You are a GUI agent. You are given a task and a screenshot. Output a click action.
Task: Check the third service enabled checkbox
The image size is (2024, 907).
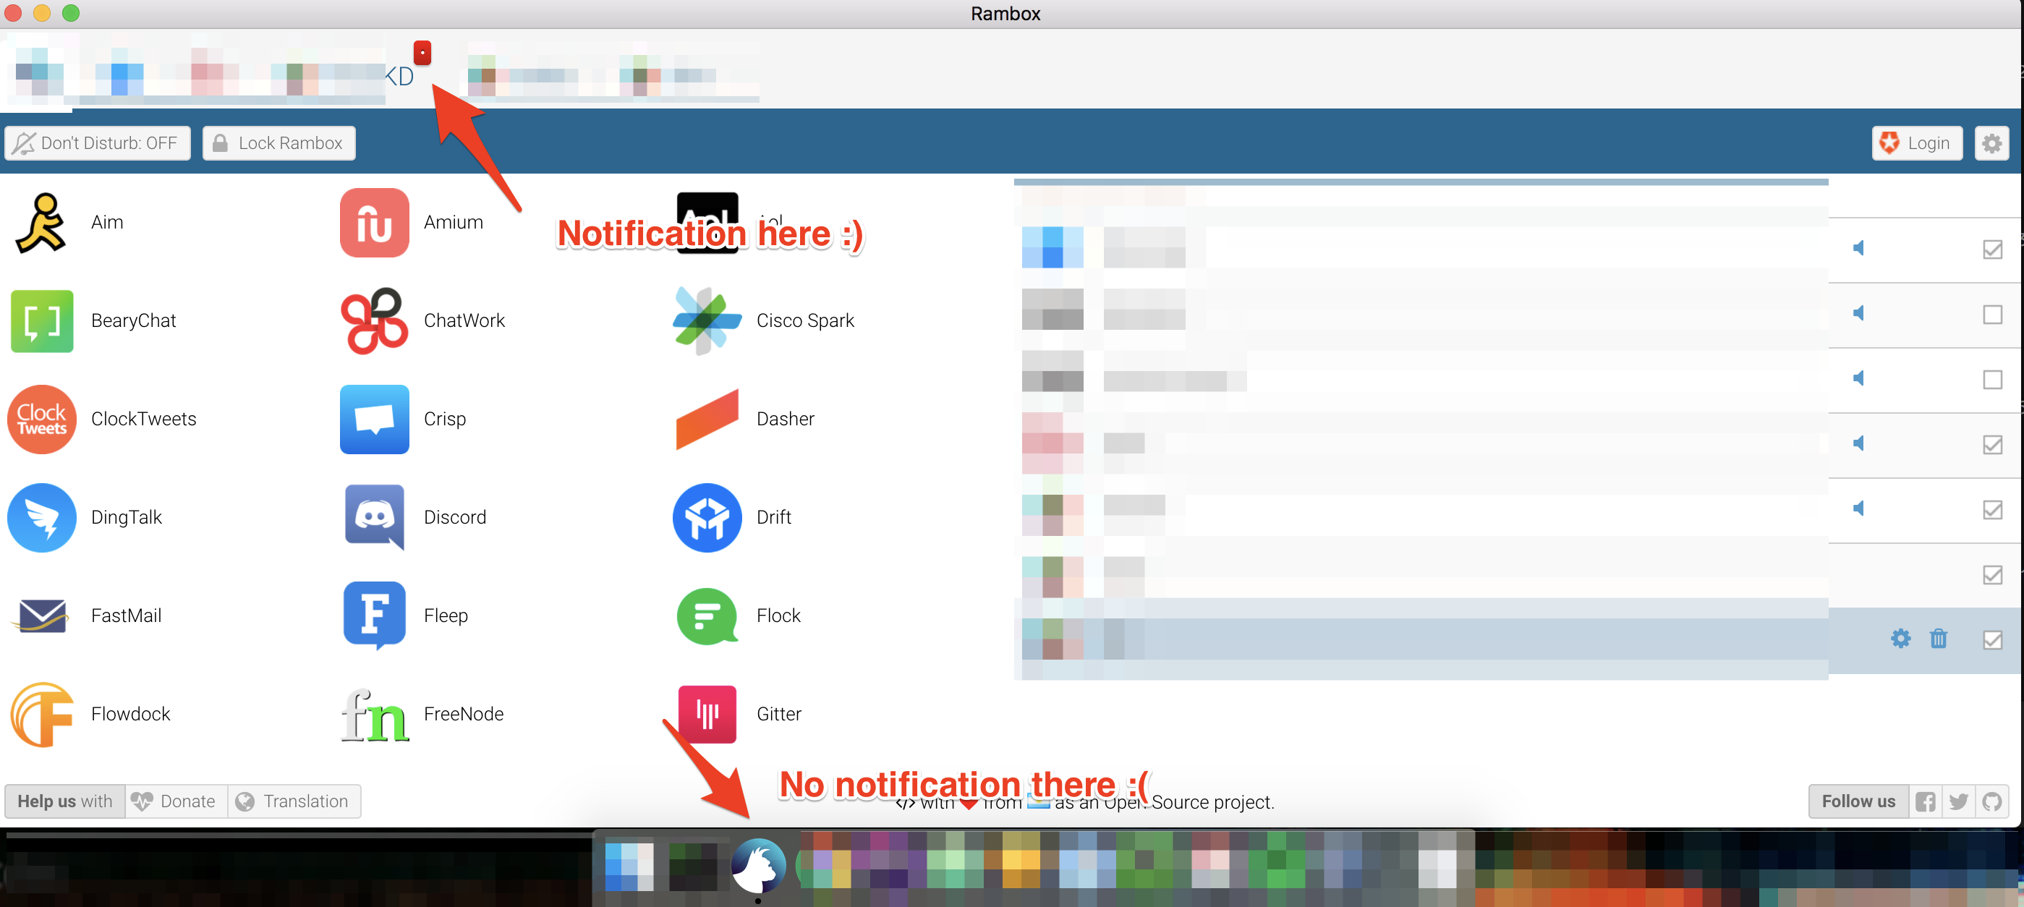click(x=1991, y=379)
